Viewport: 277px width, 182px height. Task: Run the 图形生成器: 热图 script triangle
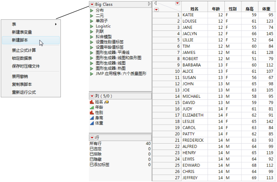coord(92,68)
